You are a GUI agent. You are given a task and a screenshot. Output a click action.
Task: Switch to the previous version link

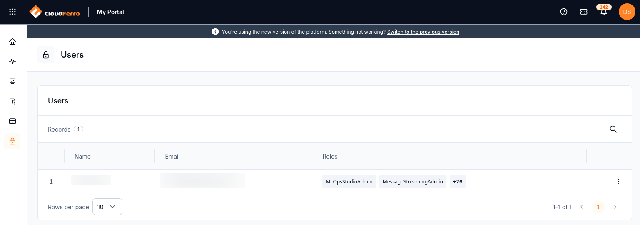pyautogui.click(x=423, y=32)
